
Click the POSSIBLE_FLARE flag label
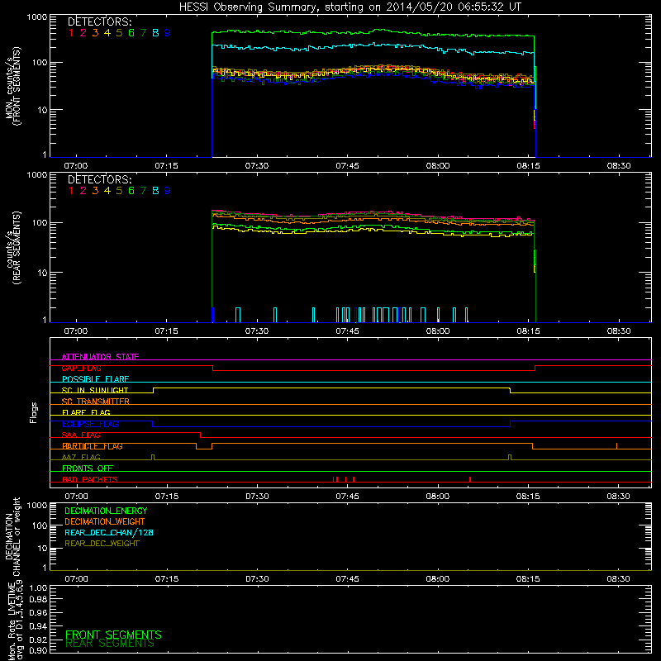pos(95,379)
